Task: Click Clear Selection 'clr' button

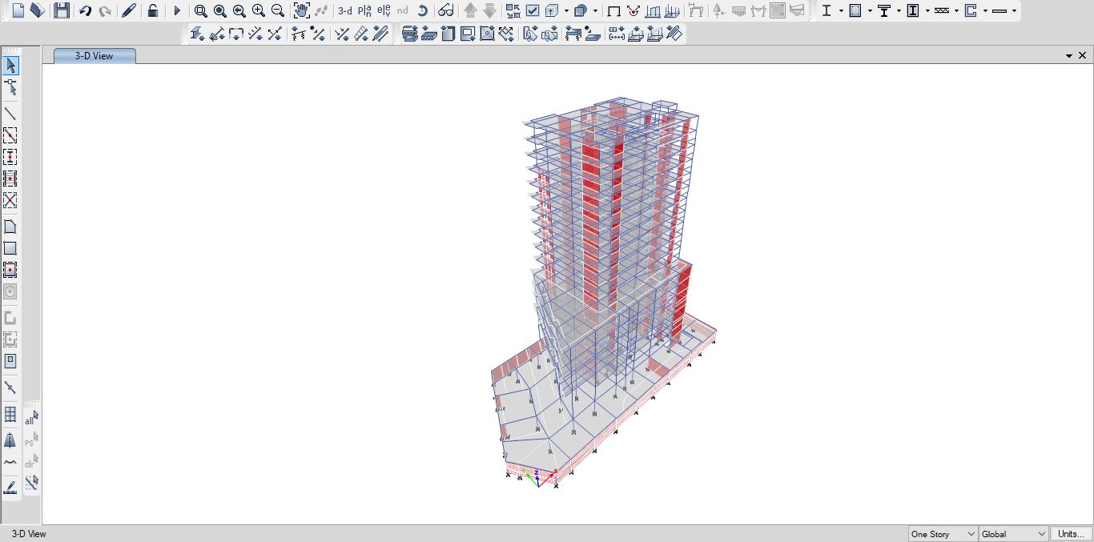Action: pyautogui.click(x=31, y=462)
